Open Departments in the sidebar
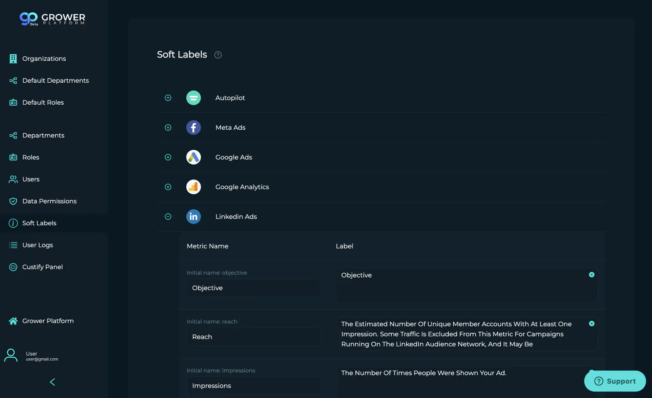The image size is (652, 398). [54, 135]
